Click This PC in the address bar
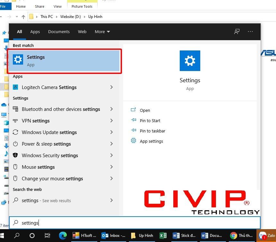 point(47,17)
